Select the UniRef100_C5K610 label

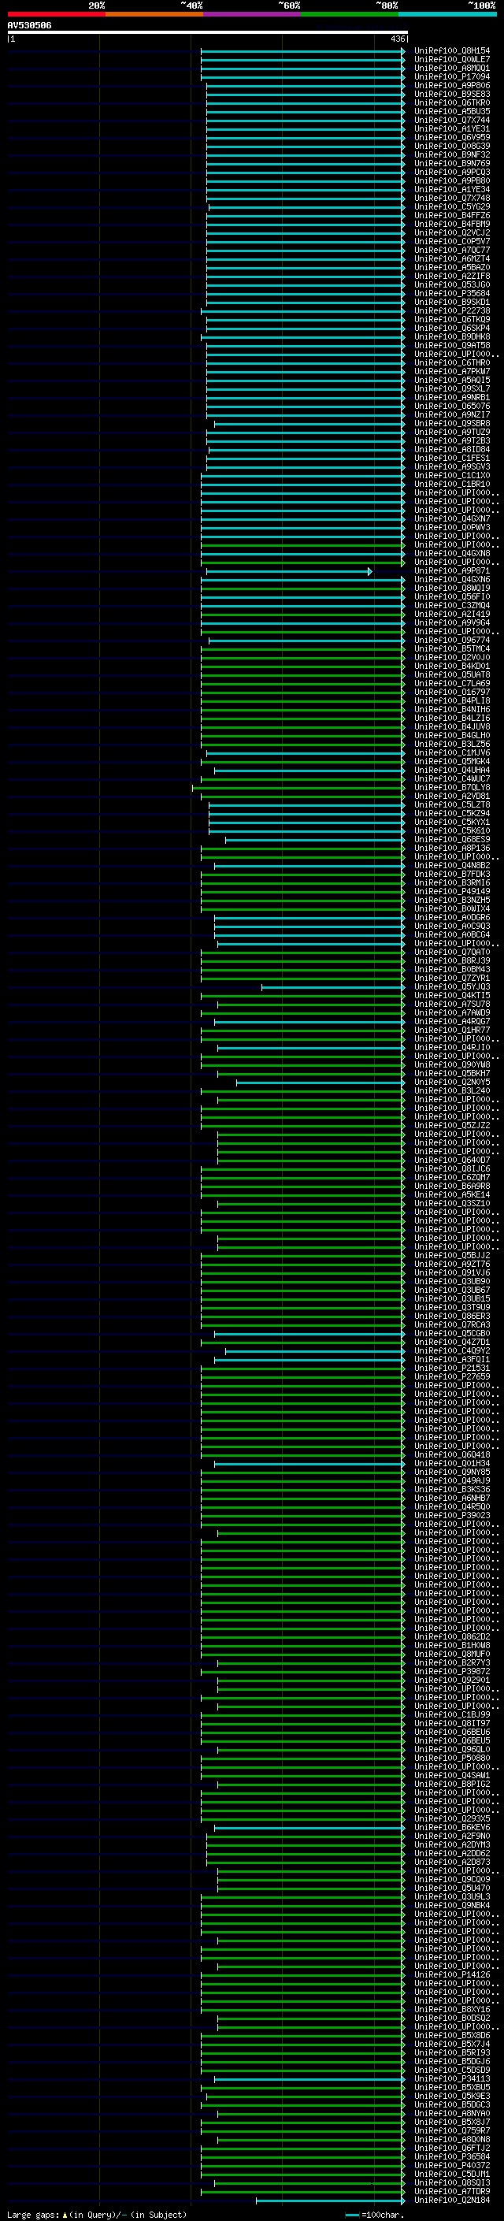click(452, 830)
